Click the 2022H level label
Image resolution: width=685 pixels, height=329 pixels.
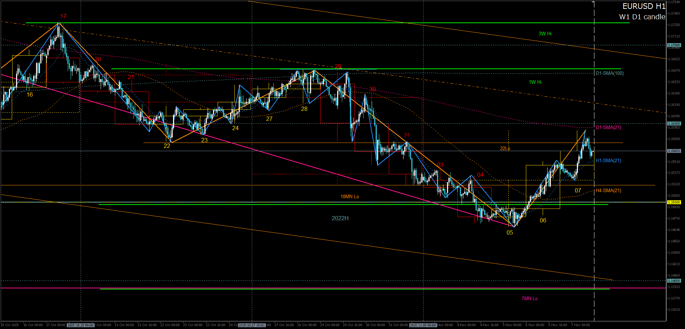340,219
